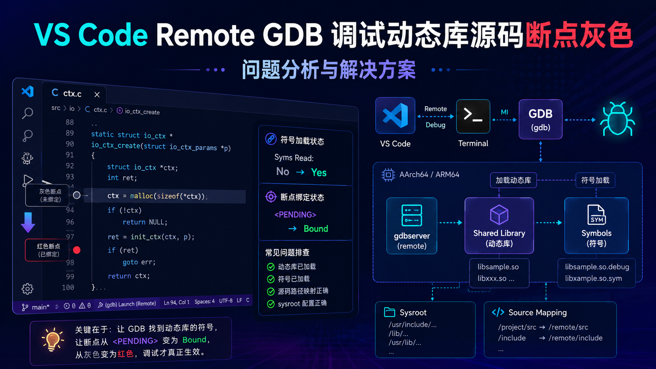The height and width of the screenshot is (369, 656).
Task: Toggle the sysroot 配置正确 check item
Action: click(297, 303)
